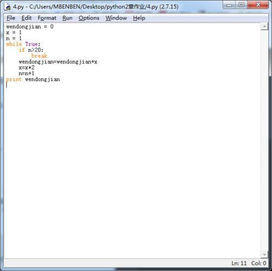Viewport: 272px width, 271px height.
Task: Open the File menu
Action: 11,18
